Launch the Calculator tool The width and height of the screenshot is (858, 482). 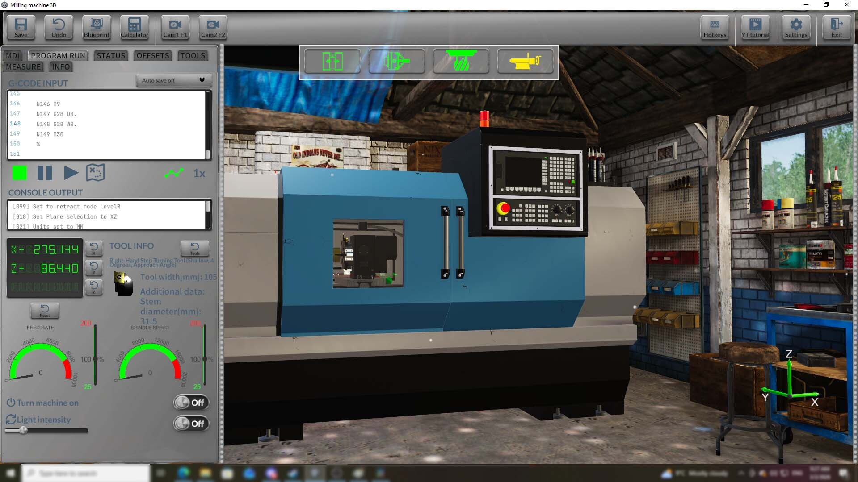(x=134, y=27)
